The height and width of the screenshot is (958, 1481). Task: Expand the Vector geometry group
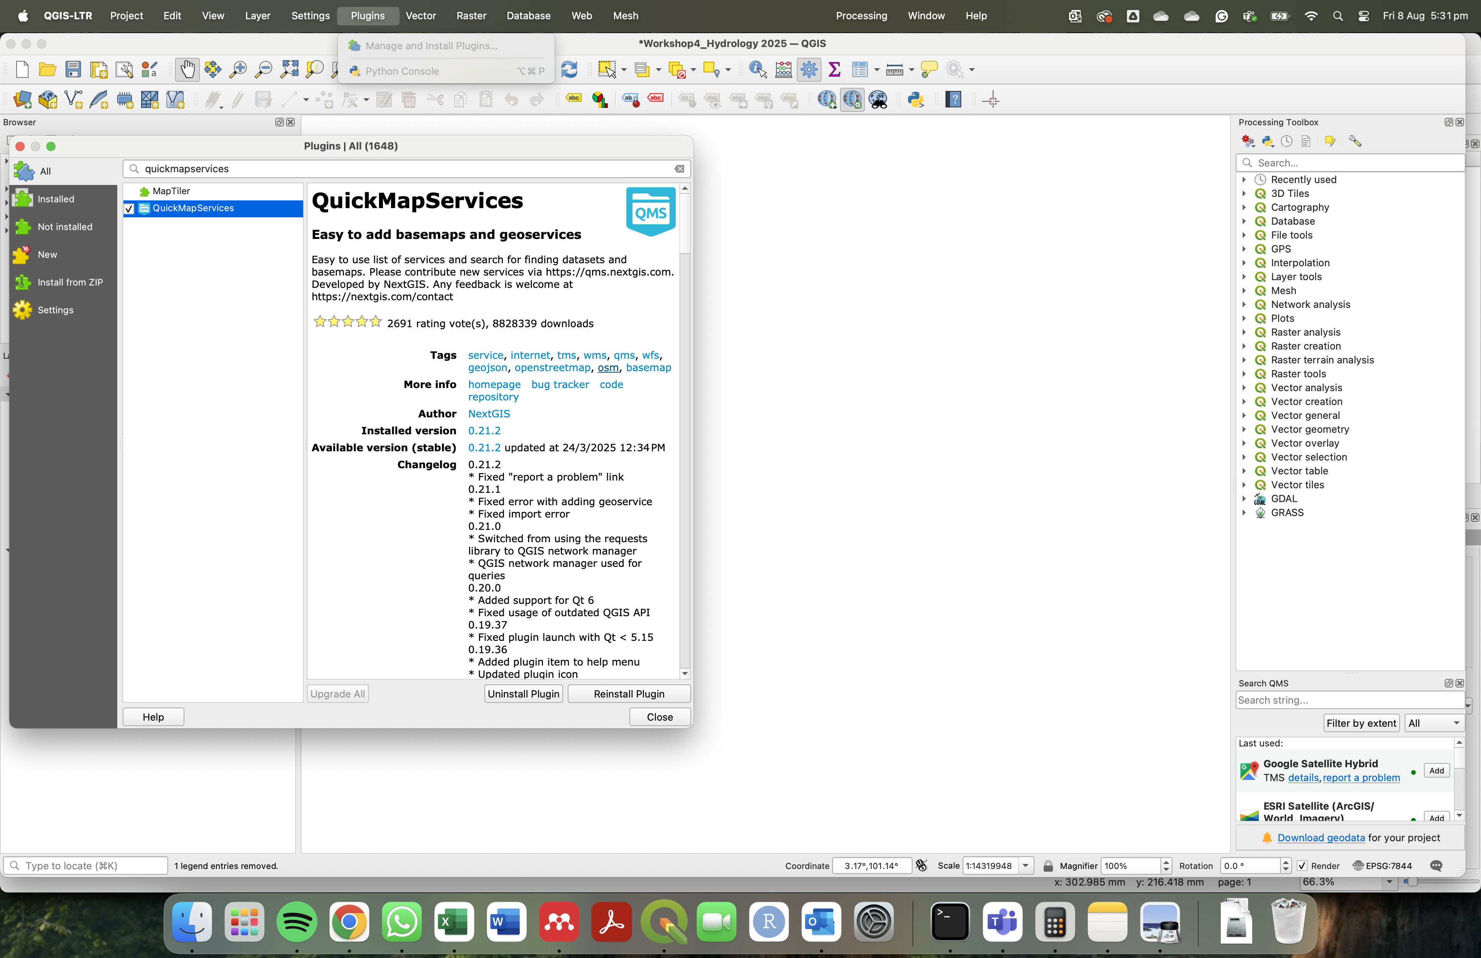(x=1244, y=430)
